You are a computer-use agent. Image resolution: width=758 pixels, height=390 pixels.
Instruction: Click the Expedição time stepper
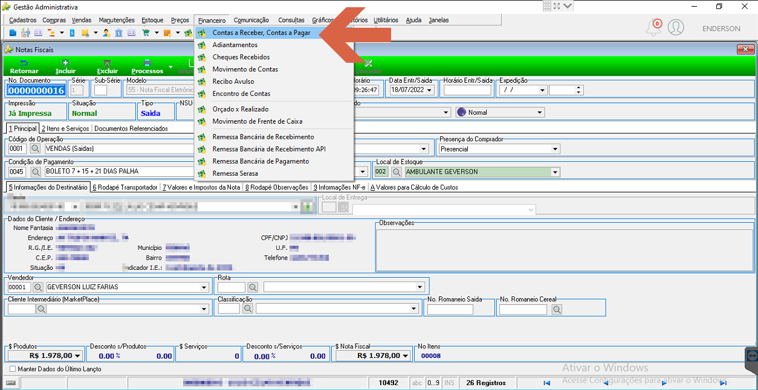point(579,90)
